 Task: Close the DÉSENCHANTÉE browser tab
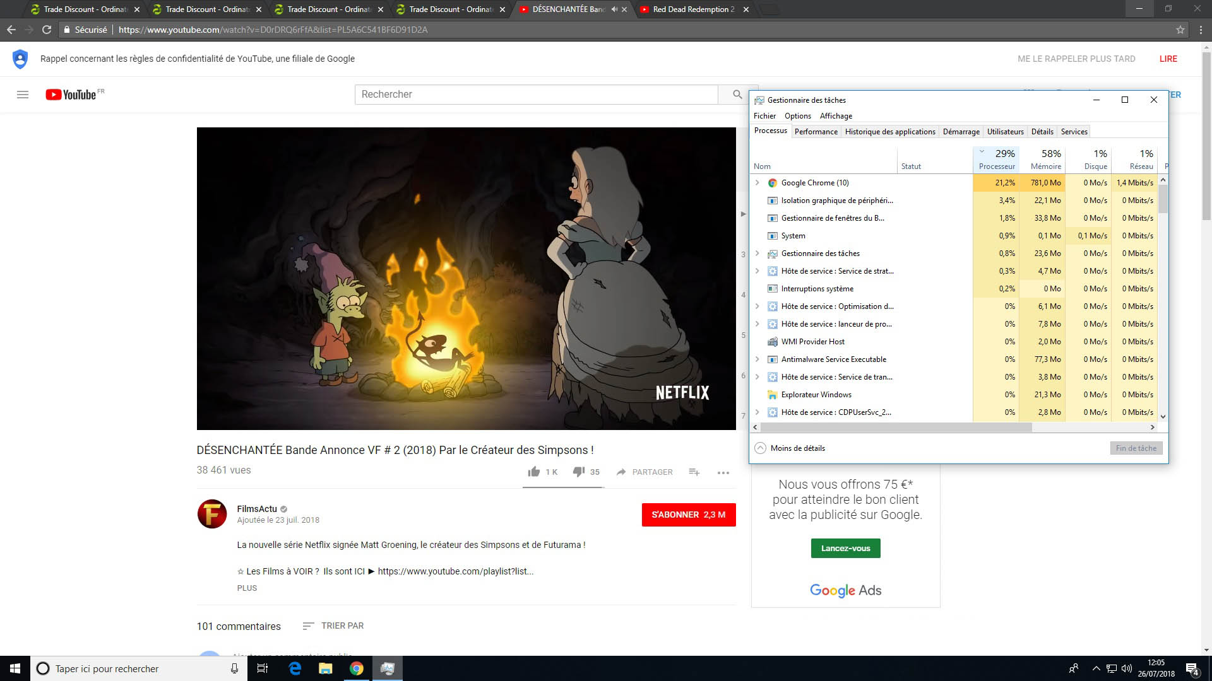[624, 9]
